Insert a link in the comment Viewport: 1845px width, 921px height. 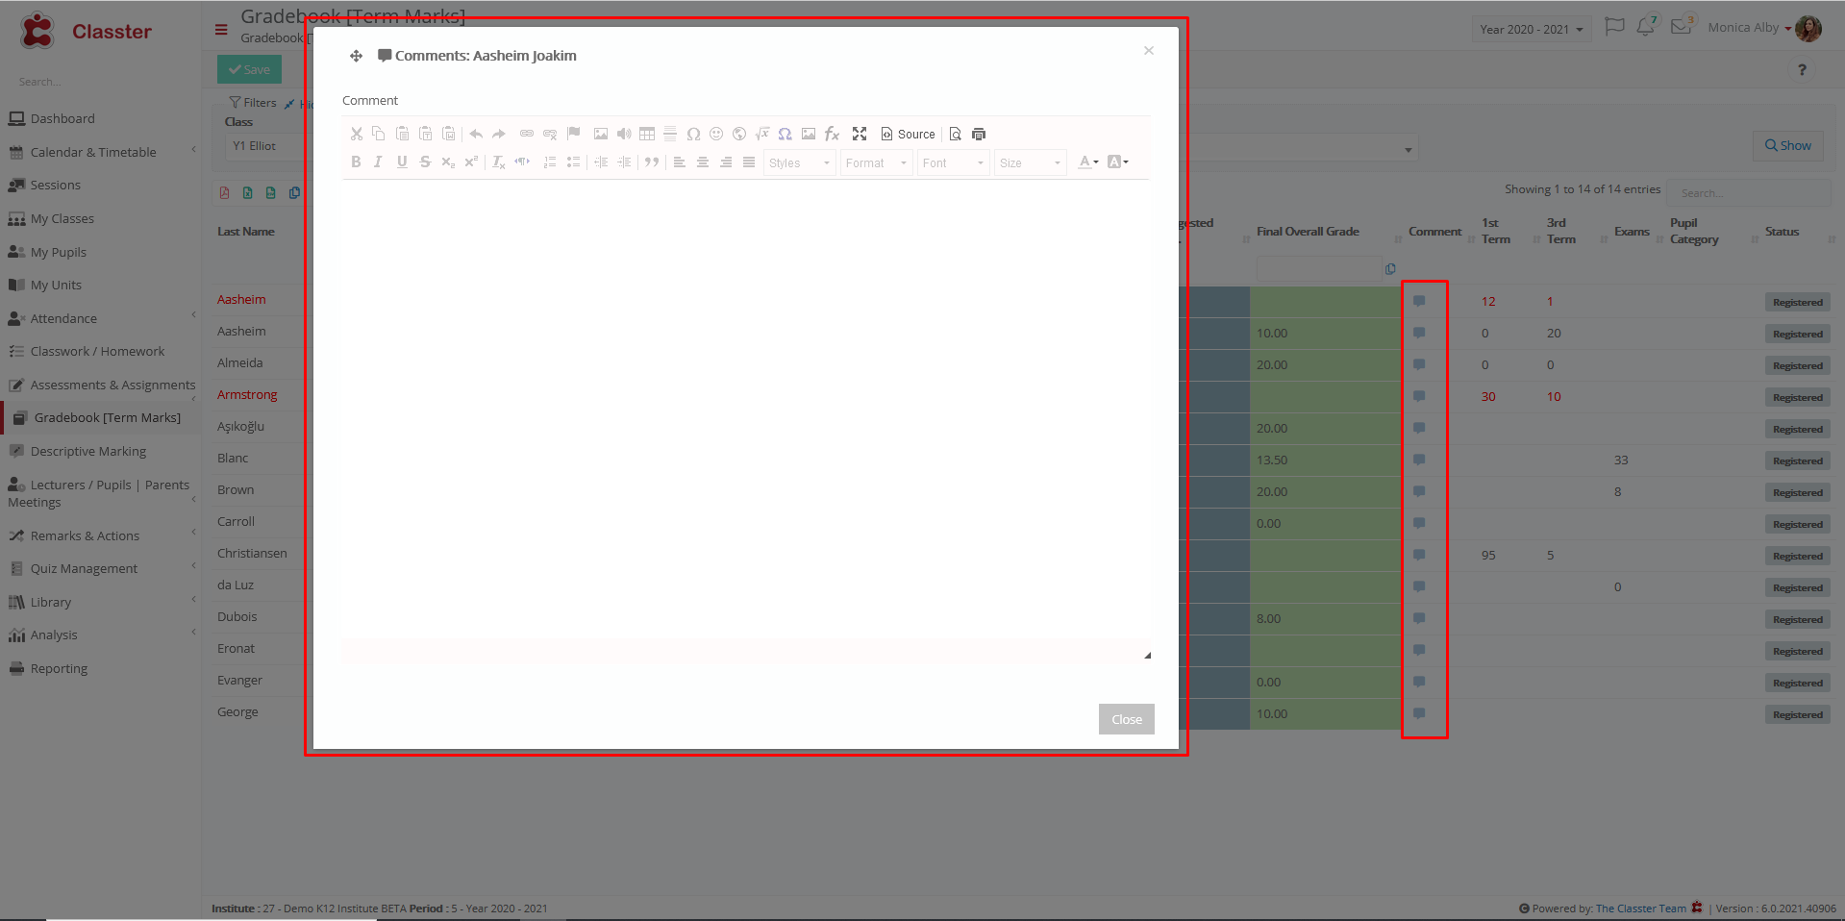tap(527, 134)
